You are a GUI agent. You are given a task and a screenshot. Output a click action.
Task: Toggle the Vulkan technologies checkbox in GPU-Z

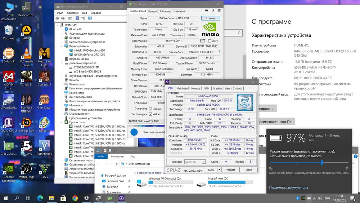tap(150, 114)
